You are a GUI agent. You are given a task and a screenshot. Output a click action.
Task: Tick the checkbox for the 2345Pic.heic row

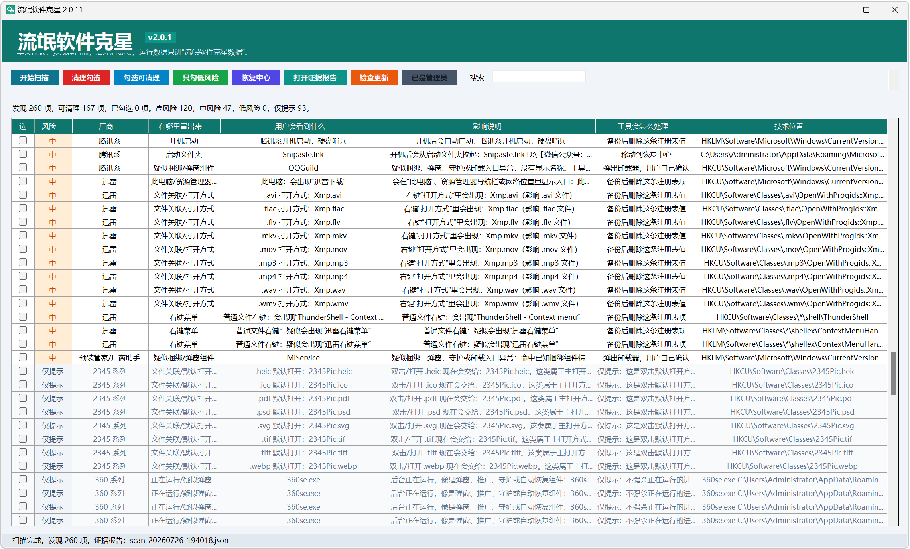[23, 371]
